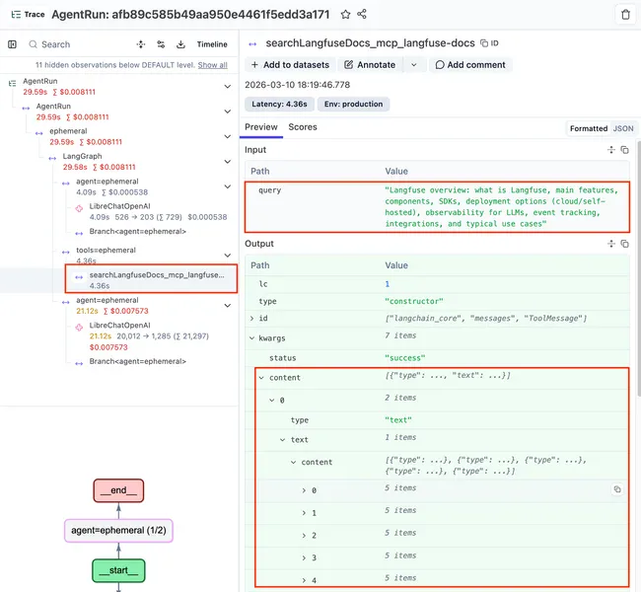Select the Preview tab
The width and height of the screenshot is (641, 592).
pos(261,127)
